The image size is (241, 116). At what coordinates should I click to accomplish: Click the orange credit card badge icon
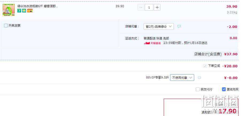point(30,11)
